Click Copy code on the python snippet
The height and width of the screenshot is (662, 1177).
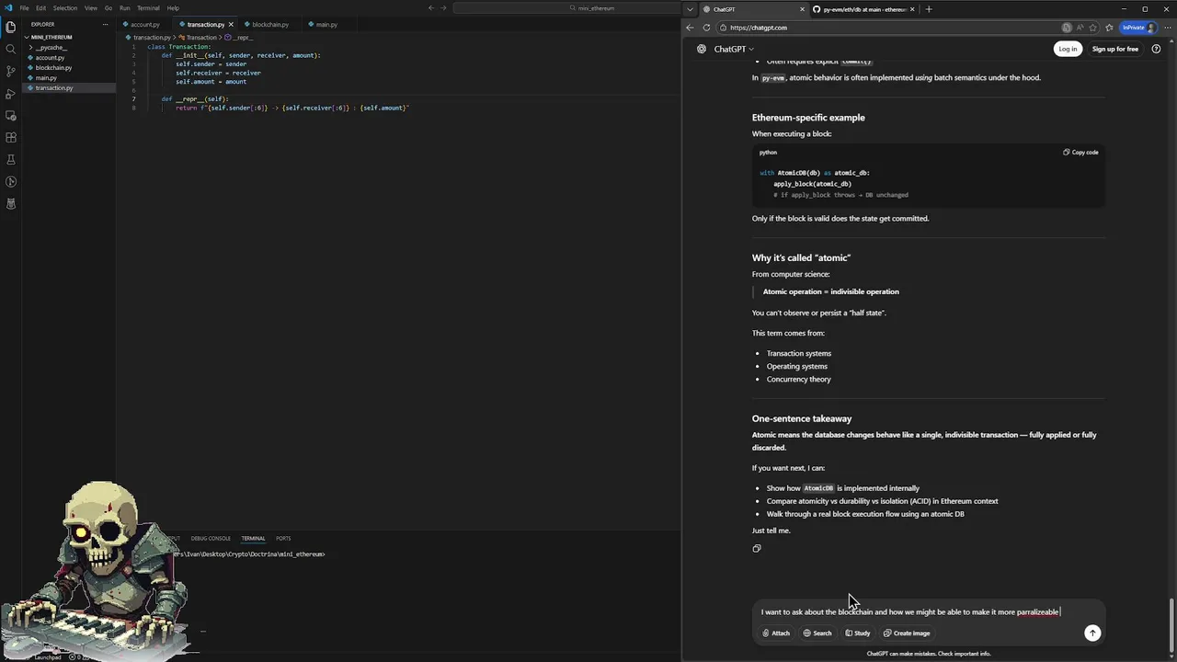pos(1080,152)
